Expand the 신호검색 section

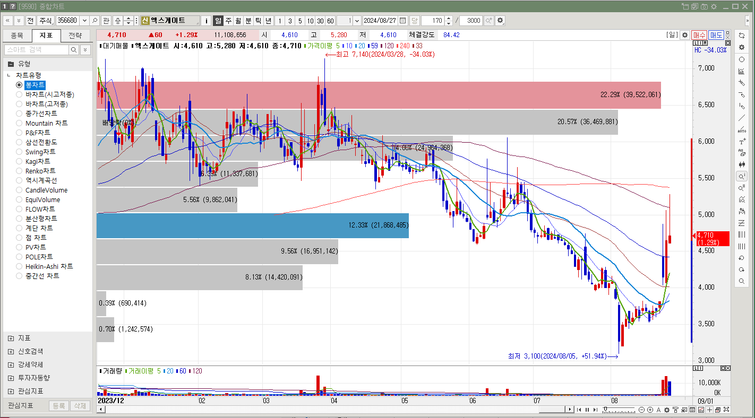[x=11, y=351]
